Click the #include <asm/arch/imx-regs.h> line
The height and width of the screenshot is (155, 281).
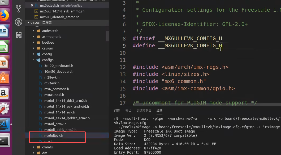click(x=180, y=67)
